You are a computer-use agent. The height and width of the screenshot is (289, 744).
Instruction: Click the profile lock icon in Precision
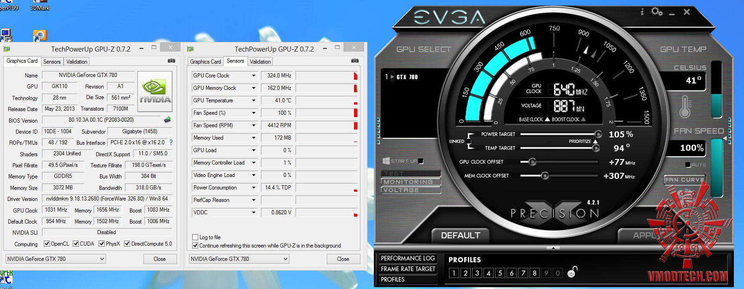pos(572,272)
